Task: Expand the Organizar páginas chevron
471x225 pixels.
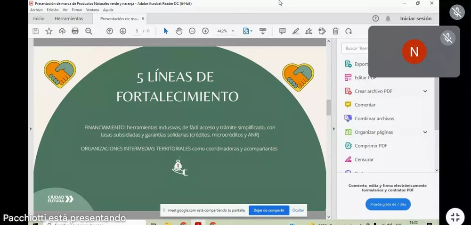Action: (425, 132)
